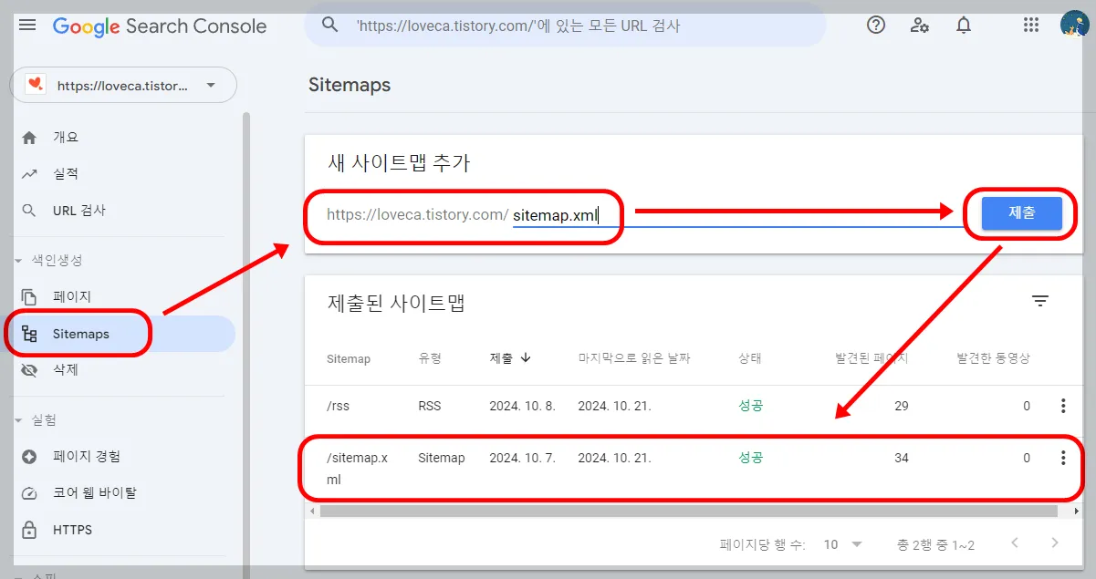Click the 2024. 10. 7. submit date
The height and width of the screenshot is (579, 1096).
(522, 458)
